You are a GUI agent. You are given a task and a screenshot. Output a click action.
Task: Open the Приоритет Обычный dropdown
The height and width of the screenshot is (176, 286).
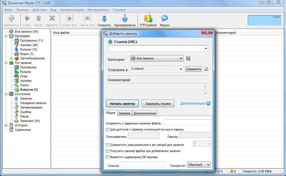(199, 165)
